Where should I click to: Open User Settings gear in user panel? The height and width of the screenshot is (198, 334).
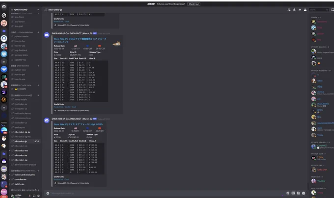tap(38, 196)
